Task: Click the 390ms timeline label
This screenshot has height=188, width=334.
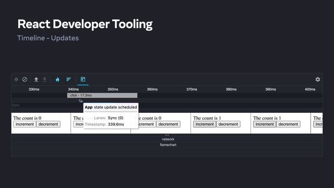Action: 270,89
